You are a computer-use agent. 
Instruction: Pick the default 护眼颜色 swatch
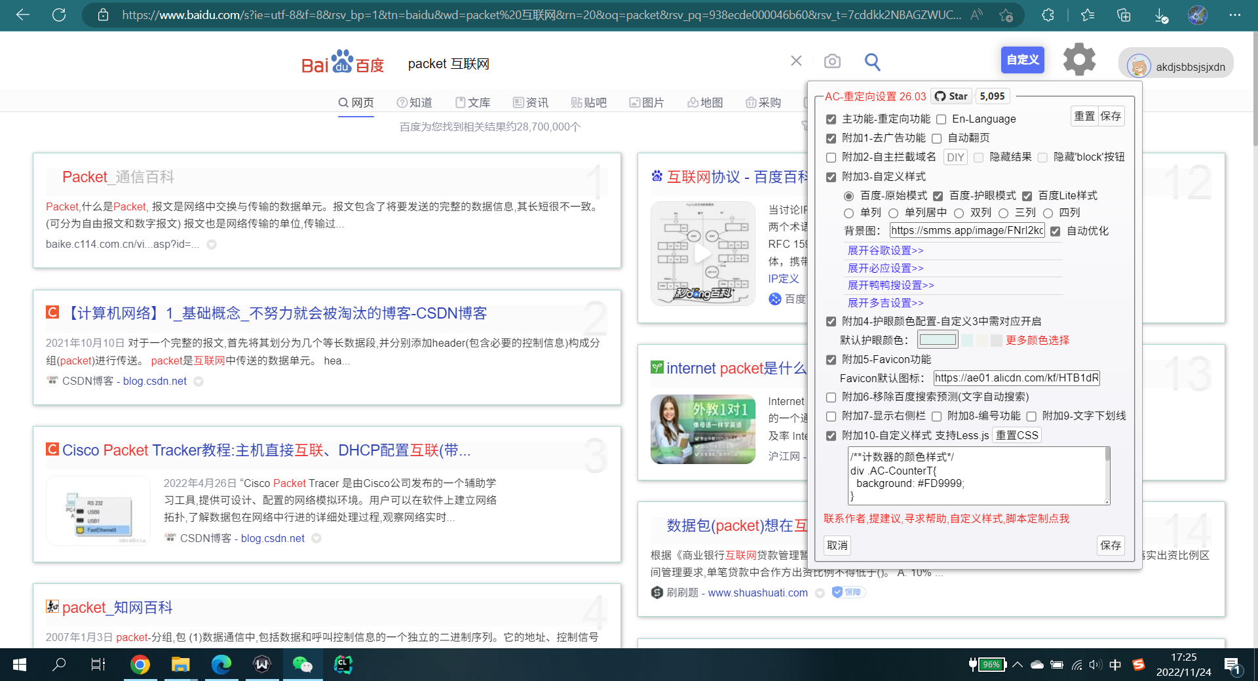[938, 340]
